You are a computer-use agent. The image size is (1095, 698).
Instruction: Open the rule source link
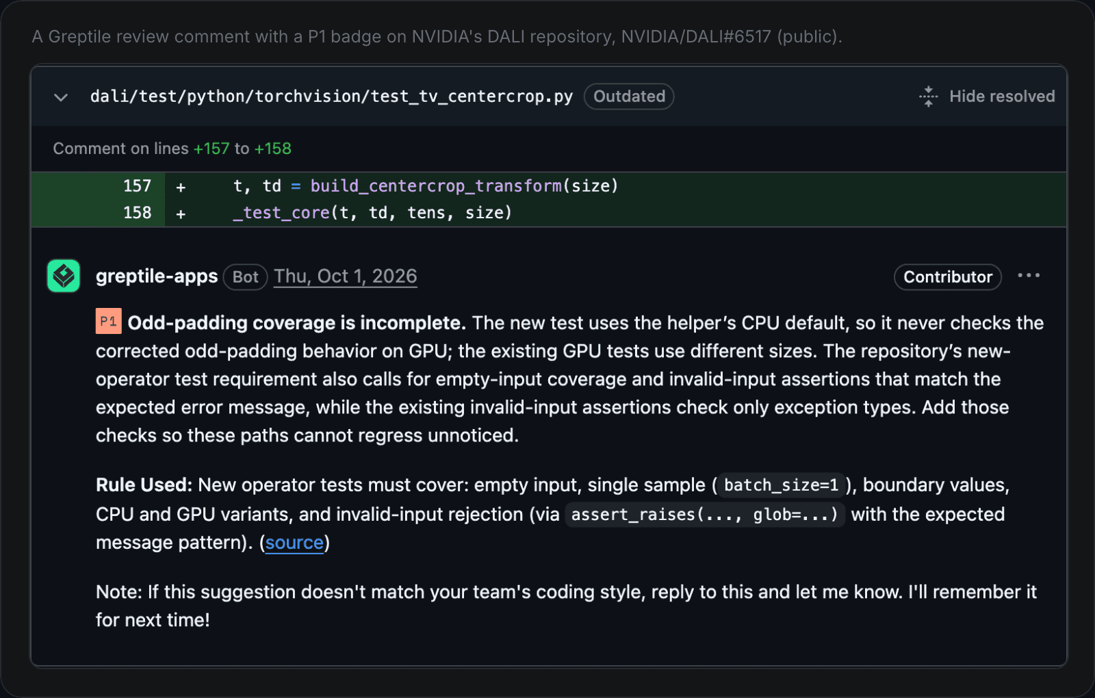point(294,543)
